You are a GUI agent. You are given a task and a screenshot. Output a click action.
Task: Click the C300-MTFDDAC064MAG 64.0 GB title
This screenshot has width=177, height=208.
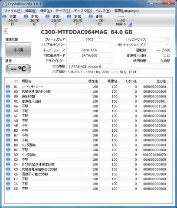click(87, 32)
